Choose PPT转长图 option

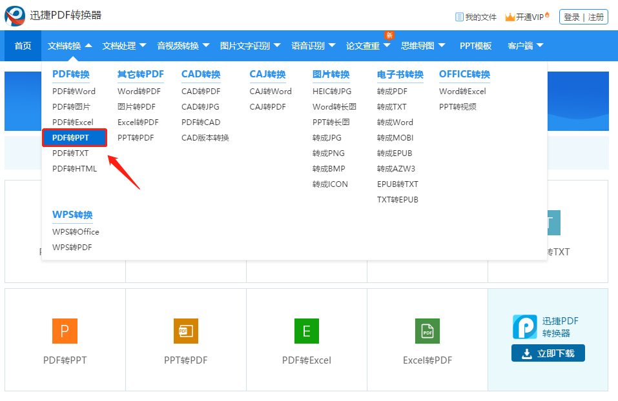[x=331, y=122]
